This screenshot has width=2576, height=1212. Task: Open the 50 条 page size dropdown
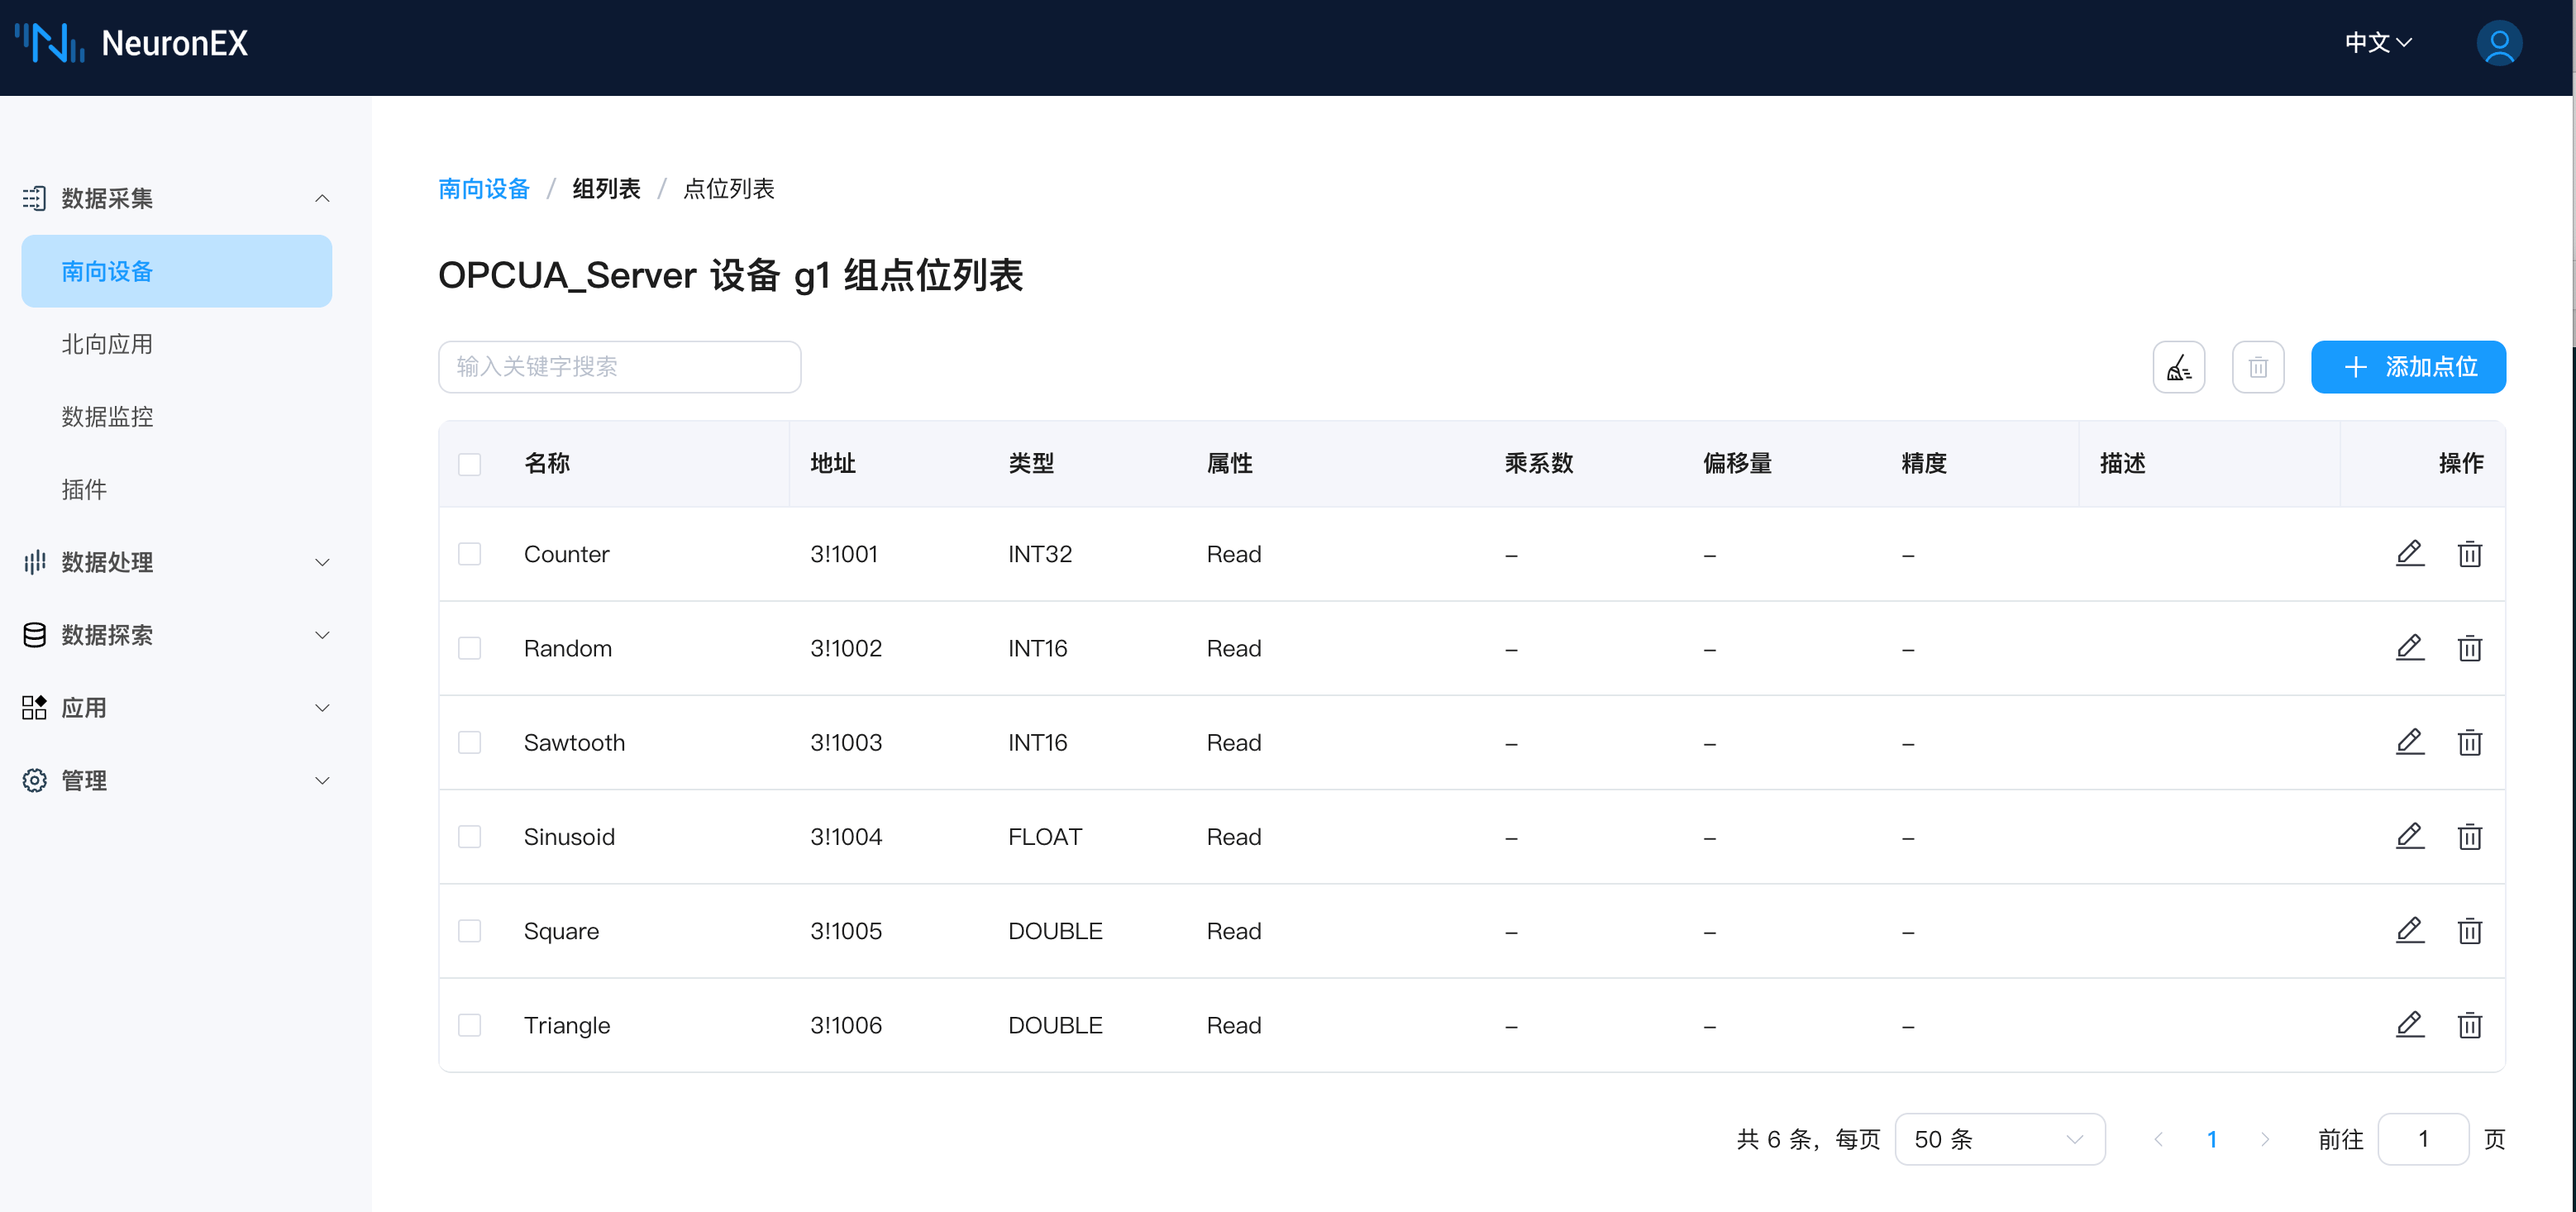click(x=1998, y=1139)
